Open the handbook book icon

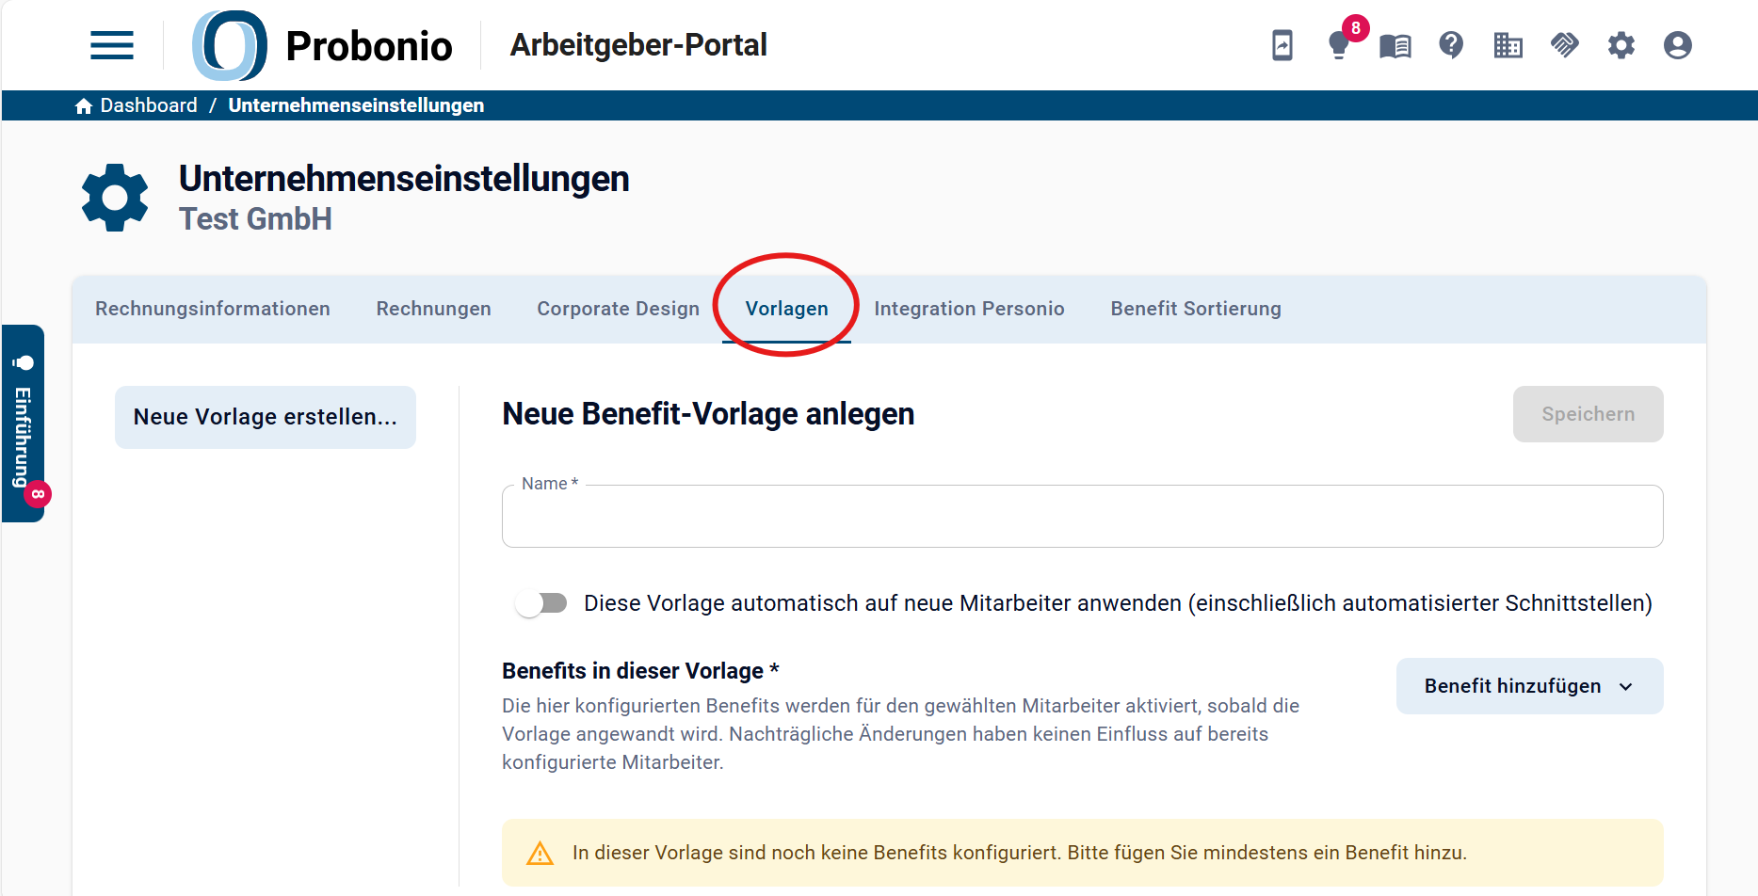pos(1395,45)
